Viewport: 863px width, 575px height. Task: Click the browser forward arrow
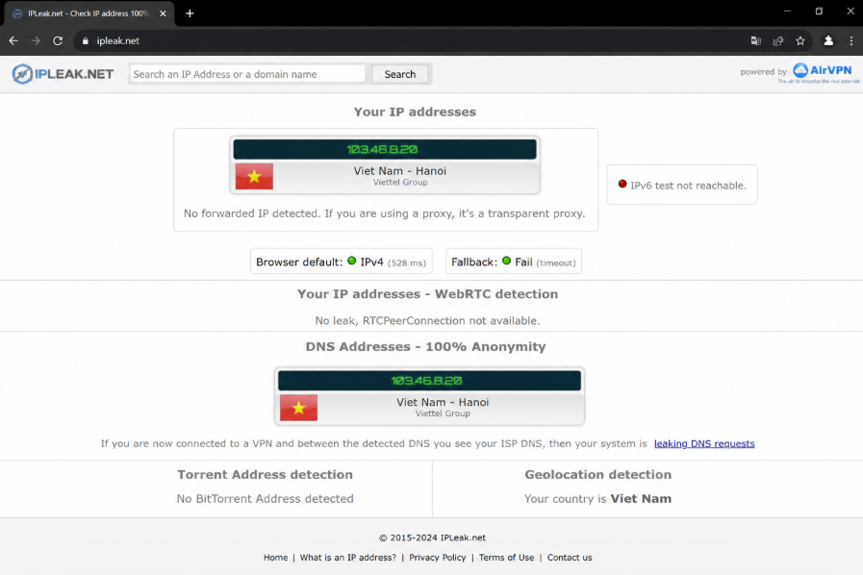[x=36, y=40]
